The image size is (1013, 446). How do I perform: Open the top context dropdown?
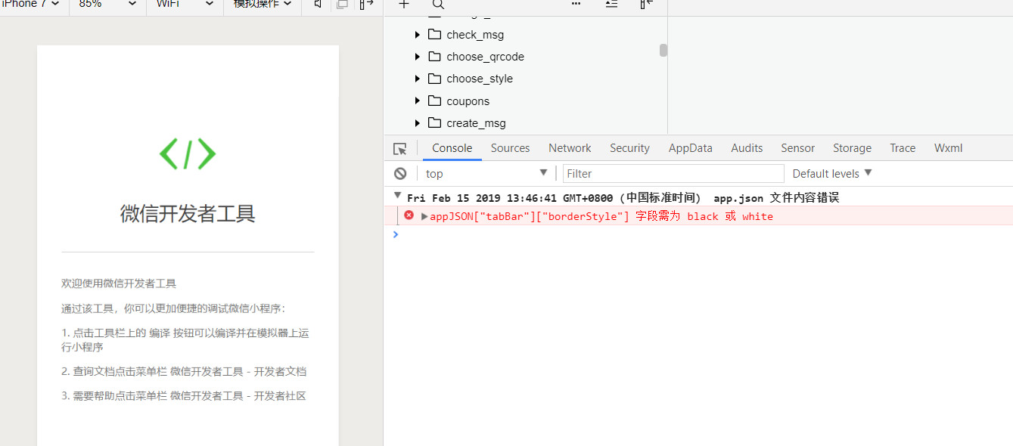[x=486, y=173]
